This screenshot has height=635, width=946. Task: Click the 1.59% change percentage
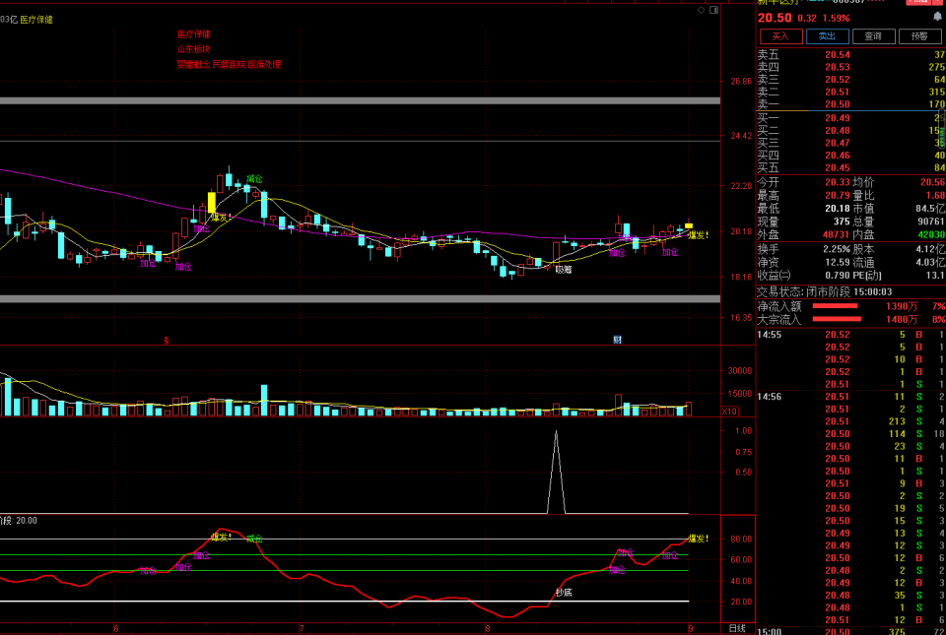[837, 18]
